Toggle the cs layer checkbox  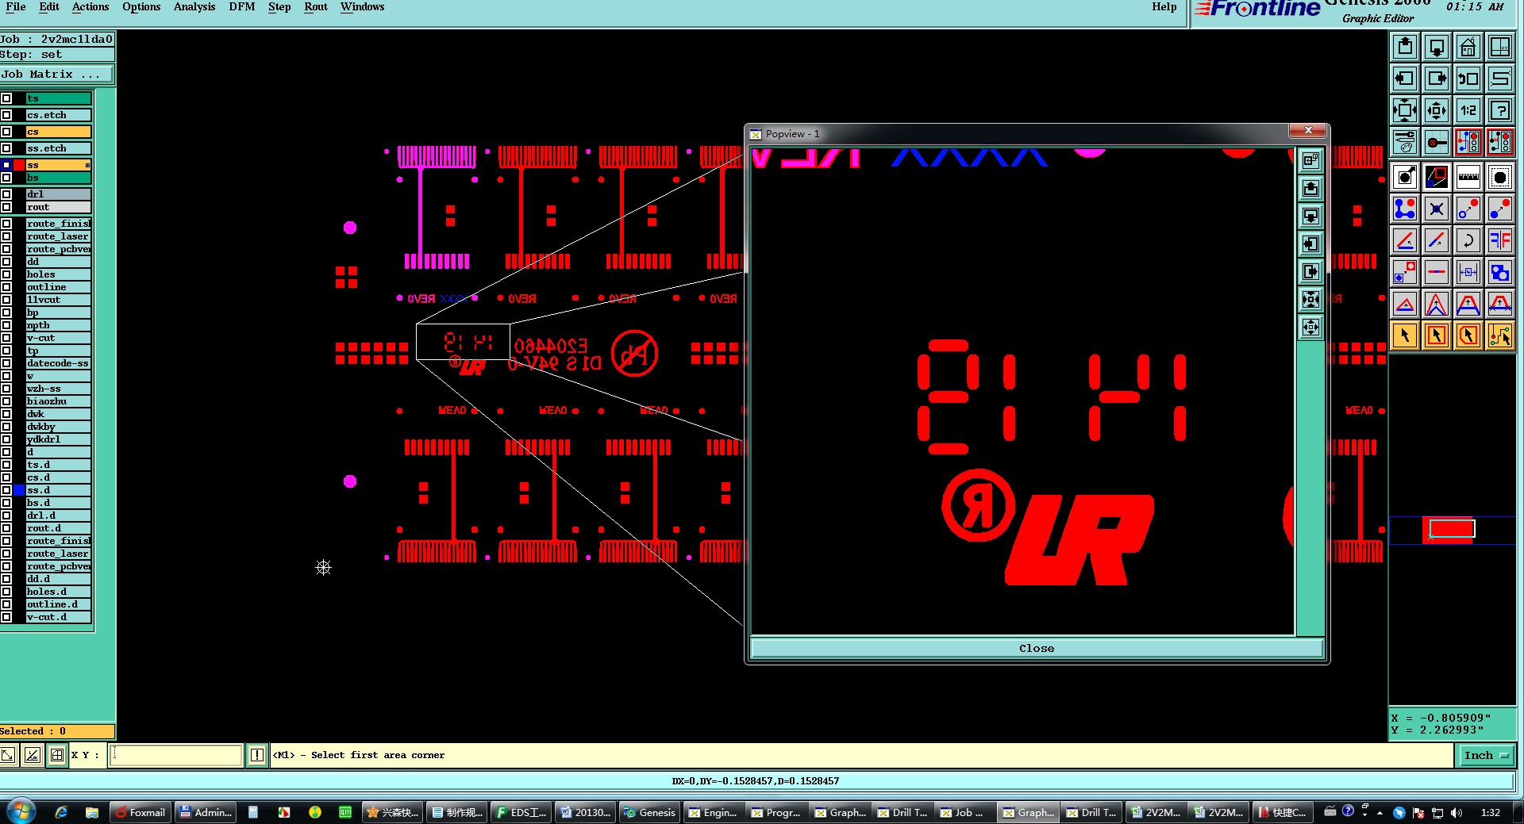click(6, 132)
